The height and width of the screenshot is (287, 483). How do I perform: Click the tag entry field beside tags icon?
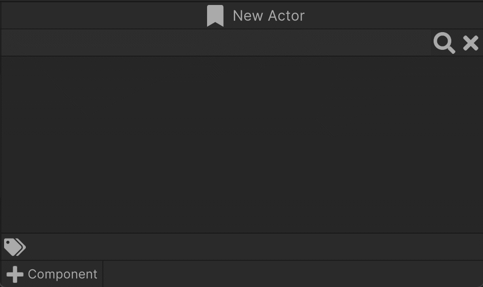[255, 247]
